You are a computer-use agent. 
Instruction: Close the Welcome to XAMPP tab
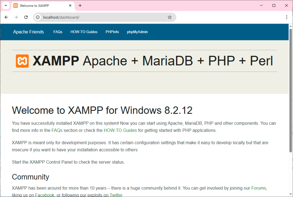70,6
